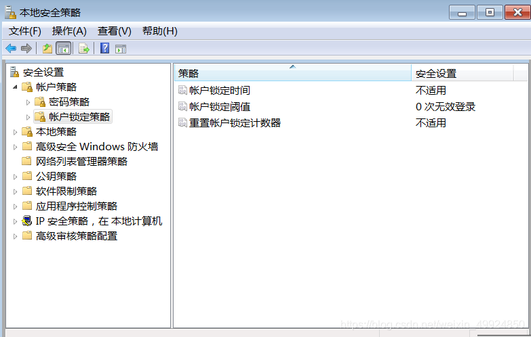
Task: Click the 安全设置 column header
Action: tap(461, 73)
